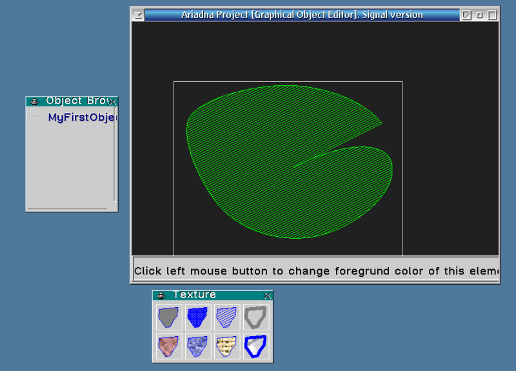Apply the yellow woven basket texture
The image size is (516, 371).
(x=227, y=346)
